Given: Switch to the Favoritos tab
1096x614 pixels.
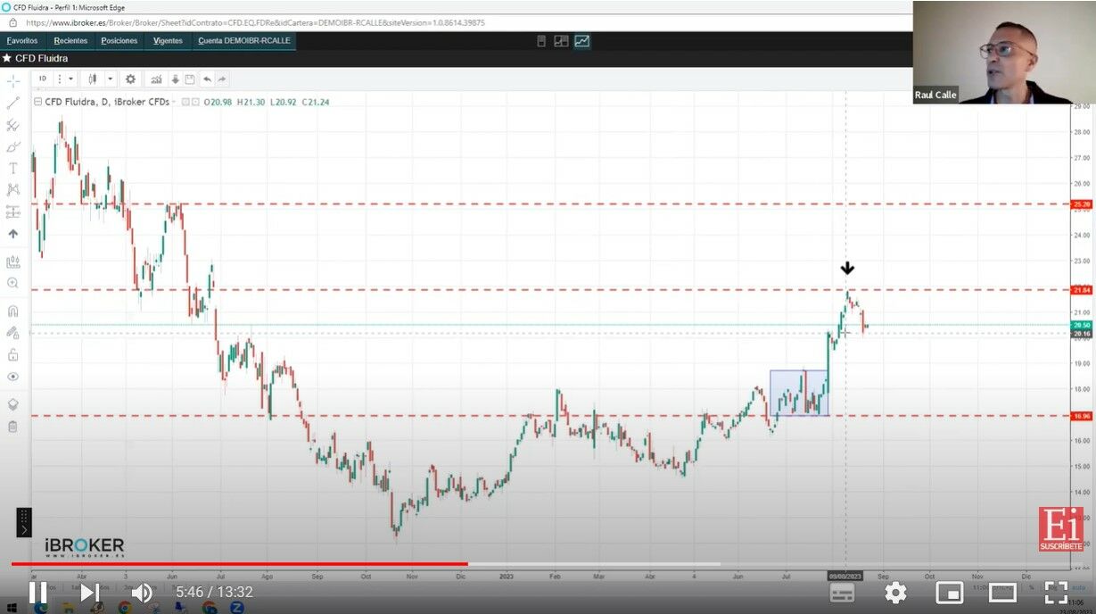Looking at the screenshot, I should tap(22, 40).
